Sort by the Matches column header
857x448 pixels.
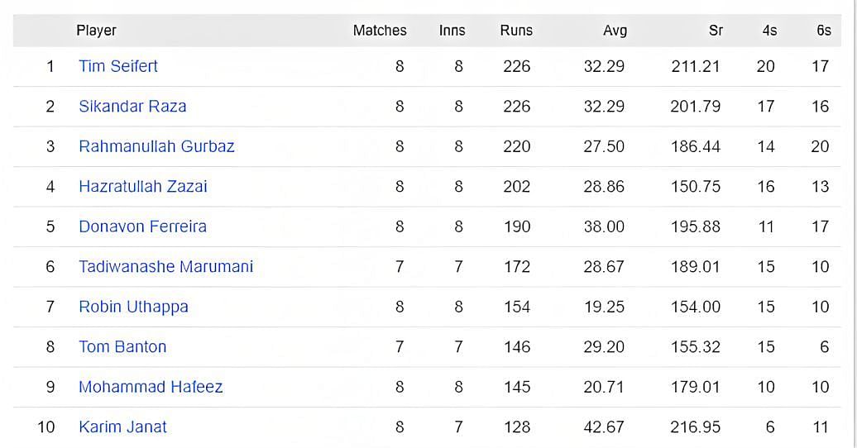point(380,31)
